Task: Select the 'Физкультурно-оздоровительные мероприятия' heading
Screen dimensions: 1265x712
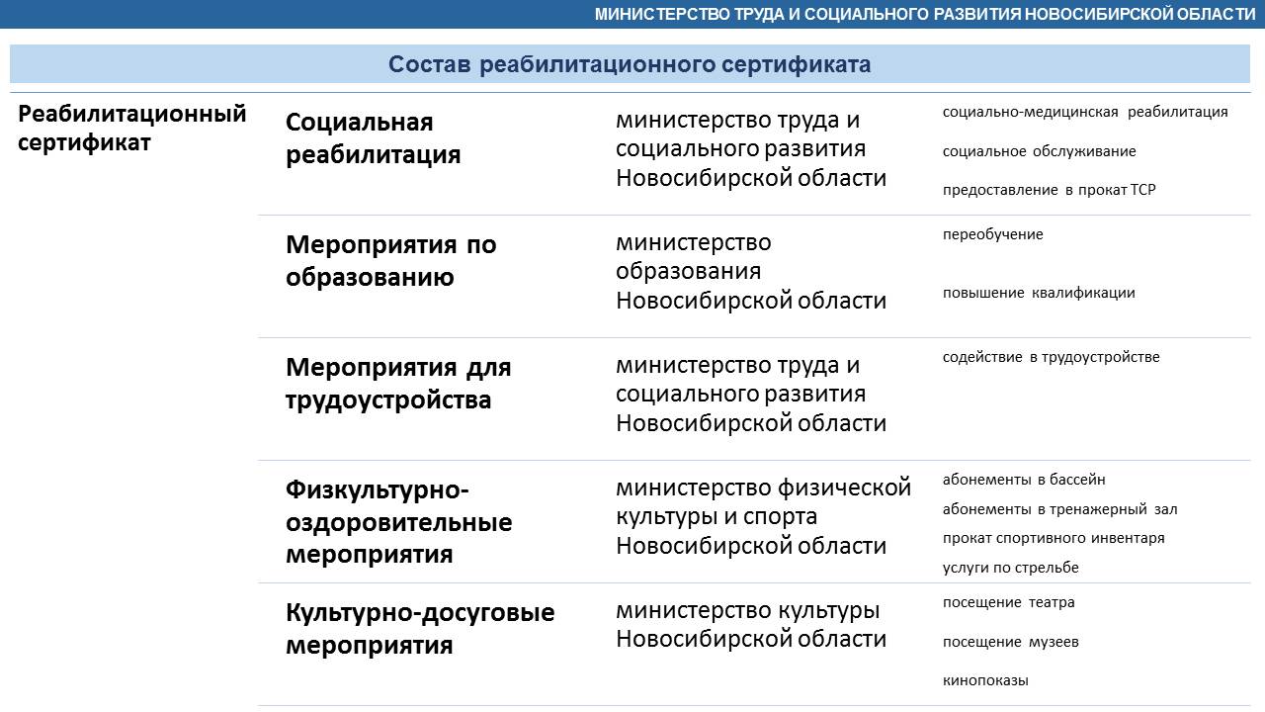Action: coord(398,521)
